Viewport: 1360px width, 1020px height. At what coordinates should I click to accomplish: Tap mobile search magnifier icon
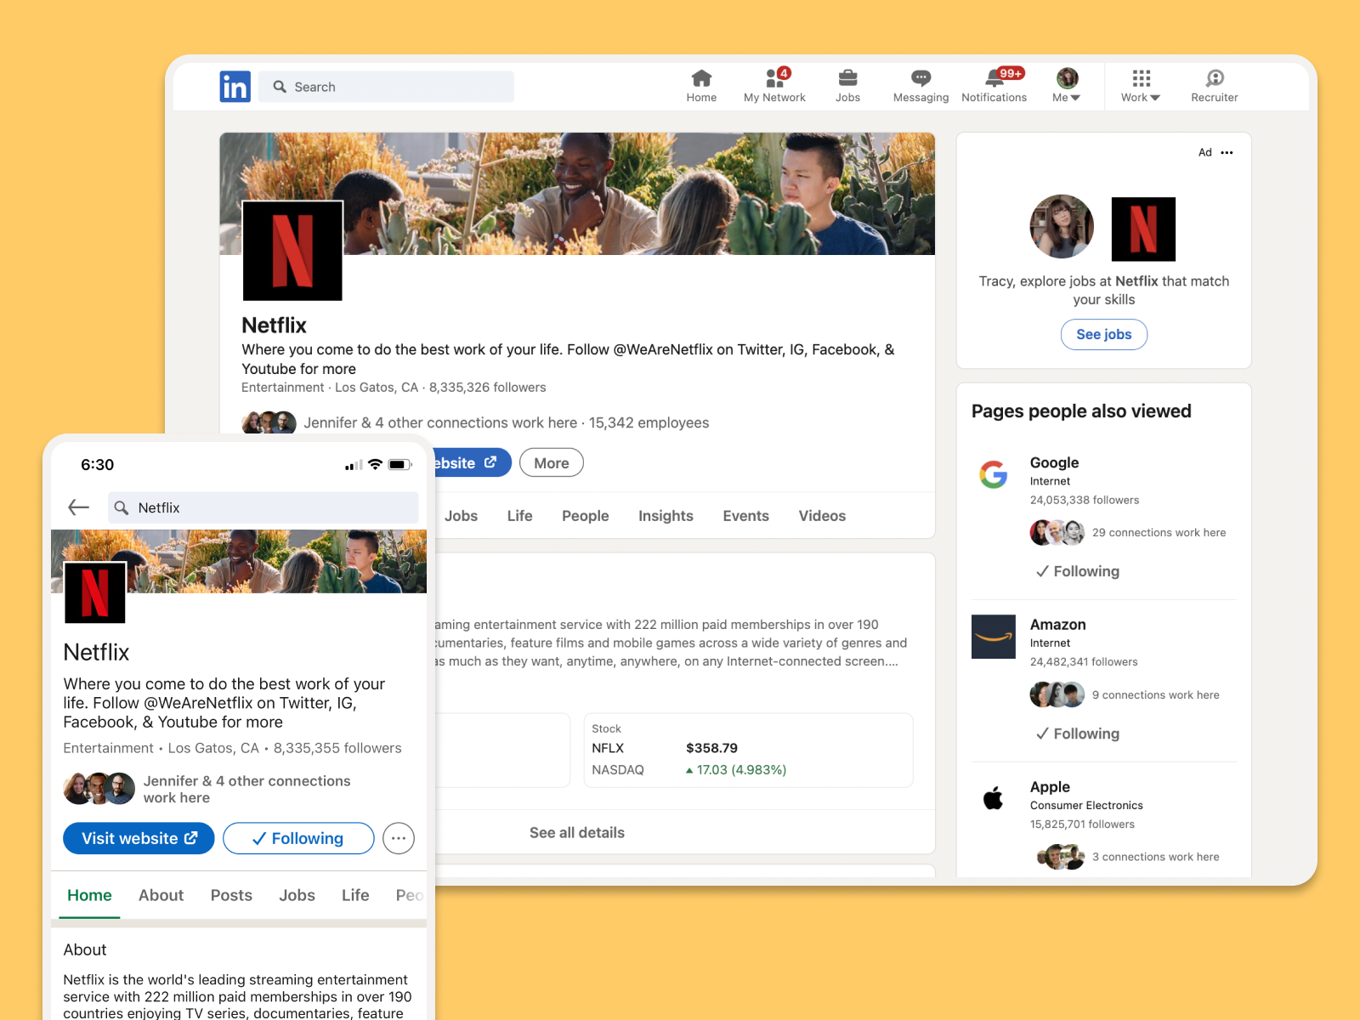click(x=122, y=507)
